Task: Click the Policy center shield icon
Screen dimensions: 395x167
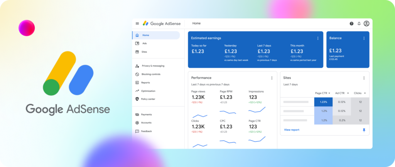Action: tap(137, 99)
